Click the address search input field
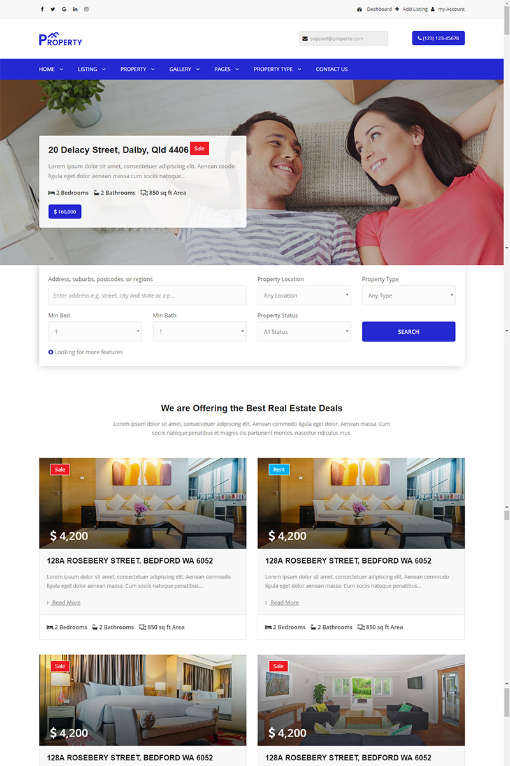This screenshot has width=510, height=766. coord(147,296)
